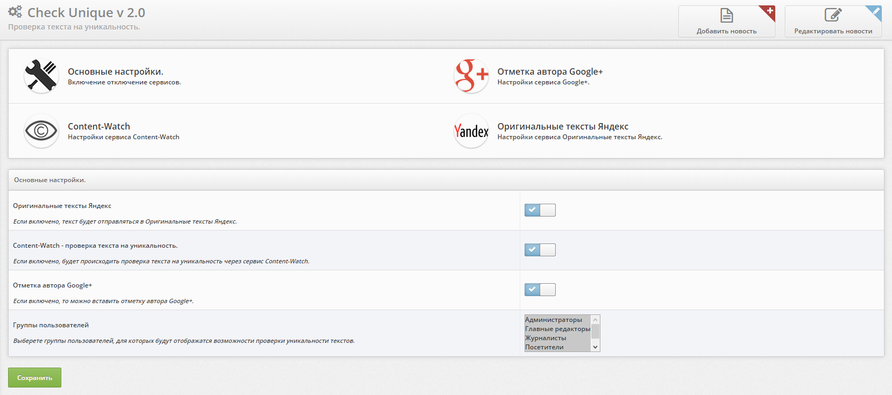Open the Основные настройки section heading
Screen dimensions: 892x395
[116, 71]
